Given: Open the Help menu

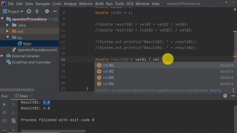Looking at the screenshot, I should pyautogui.click(x=156, y=4).
